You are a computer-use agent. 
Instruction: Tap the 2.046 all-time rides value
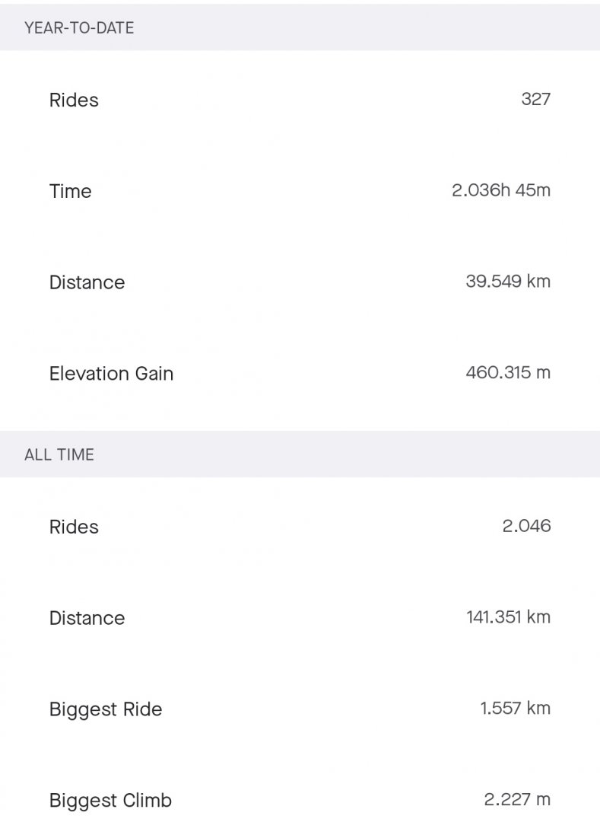point(526,526)
